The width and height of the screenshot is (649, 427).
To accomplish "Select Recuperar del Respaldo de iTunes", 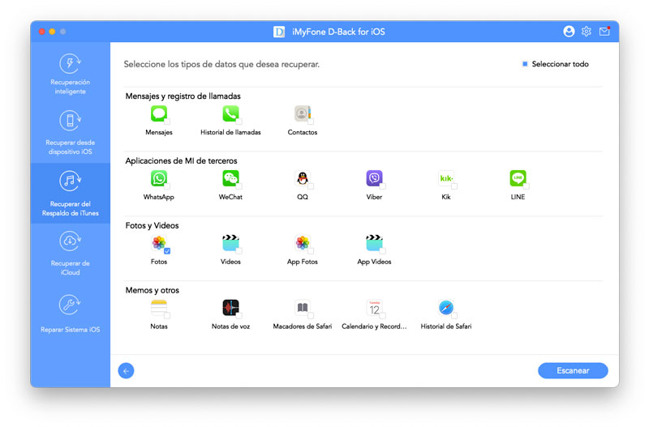I will click(70, 193).
